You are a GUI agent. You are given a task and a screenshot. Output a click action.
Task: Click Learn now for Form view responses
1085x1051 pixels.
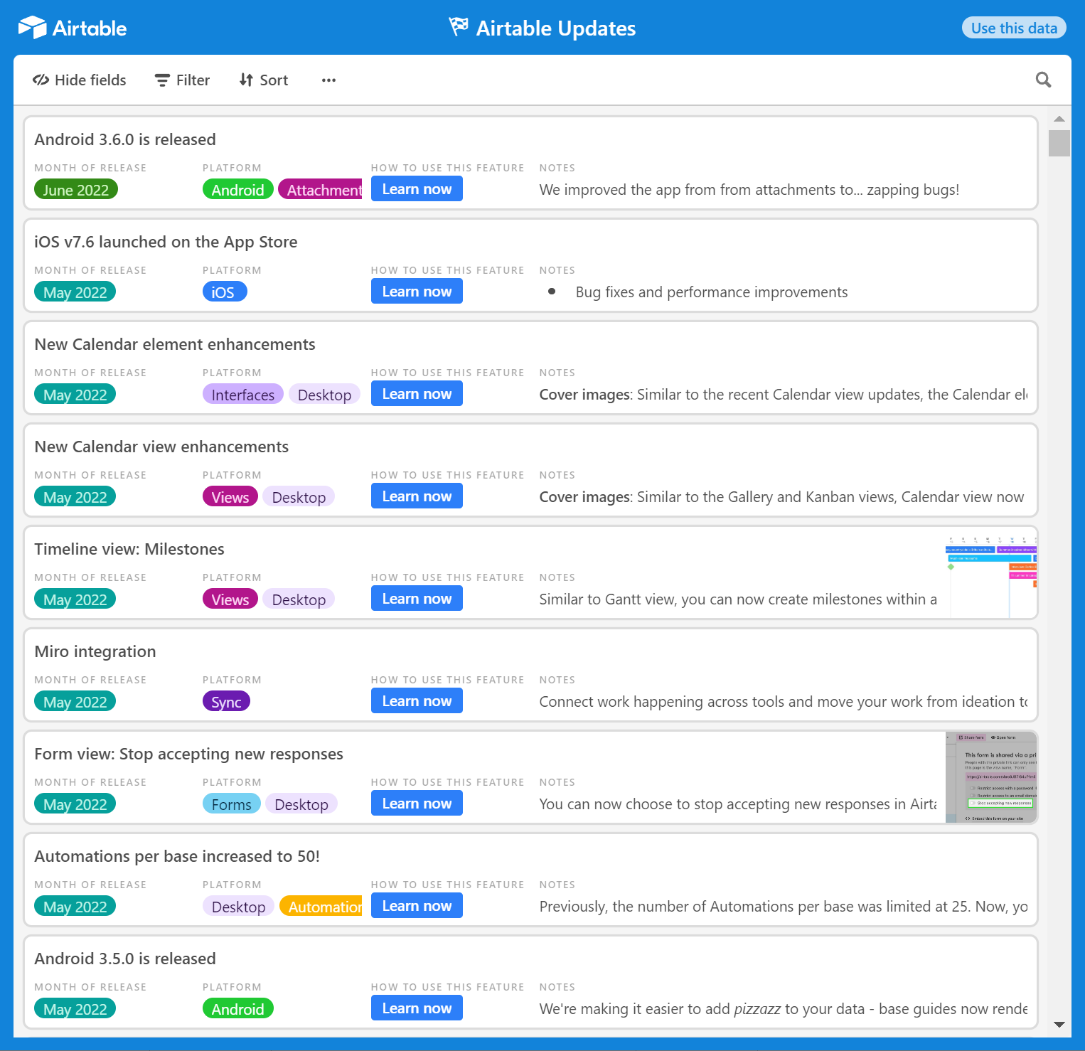[417, 804]
